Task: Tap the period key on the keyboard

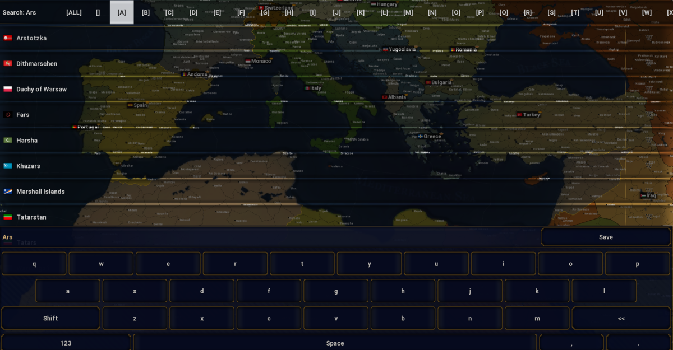Action: click(x=638, y=343)
